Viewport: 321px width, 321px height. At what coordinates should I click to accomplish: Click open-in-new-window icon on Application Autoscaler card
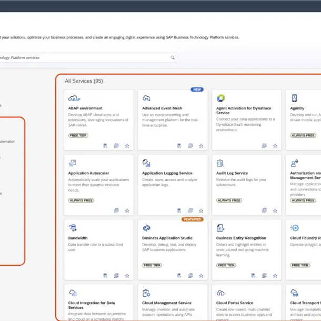coord(116,210)
